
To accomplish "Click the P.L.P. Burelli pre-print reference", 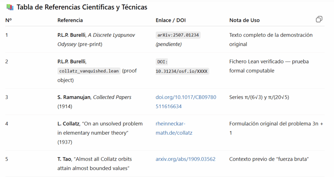I will [x=96, y=40].
